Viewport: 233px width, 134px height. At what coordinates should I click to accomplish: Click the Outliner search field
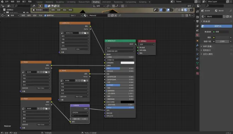coord(22,6)
